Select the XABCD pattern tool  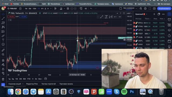(x=3, y=27)
